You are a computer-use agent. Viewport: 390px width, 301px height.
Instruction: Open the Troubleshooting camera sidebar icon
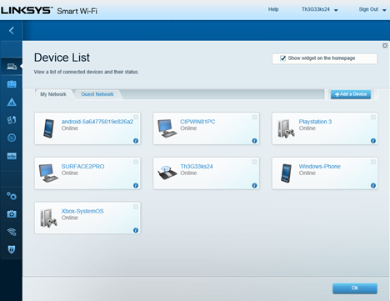12,214
